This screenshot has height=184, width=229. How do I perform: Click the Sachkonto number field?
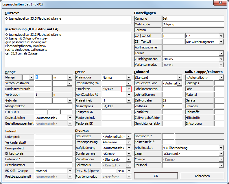click(x=168, y=136)
